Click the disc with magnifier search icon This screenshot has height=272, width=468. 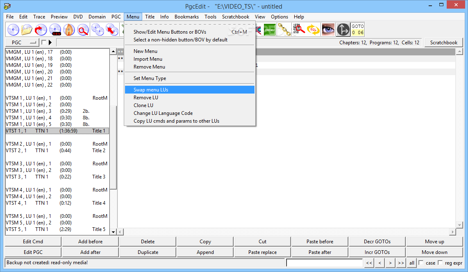pyautogui.click(x=83, y=30)
